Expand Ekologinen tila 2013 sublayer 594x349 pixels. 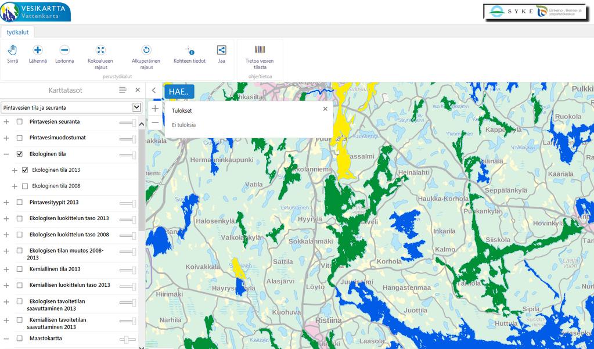click(x=15, y=171)
